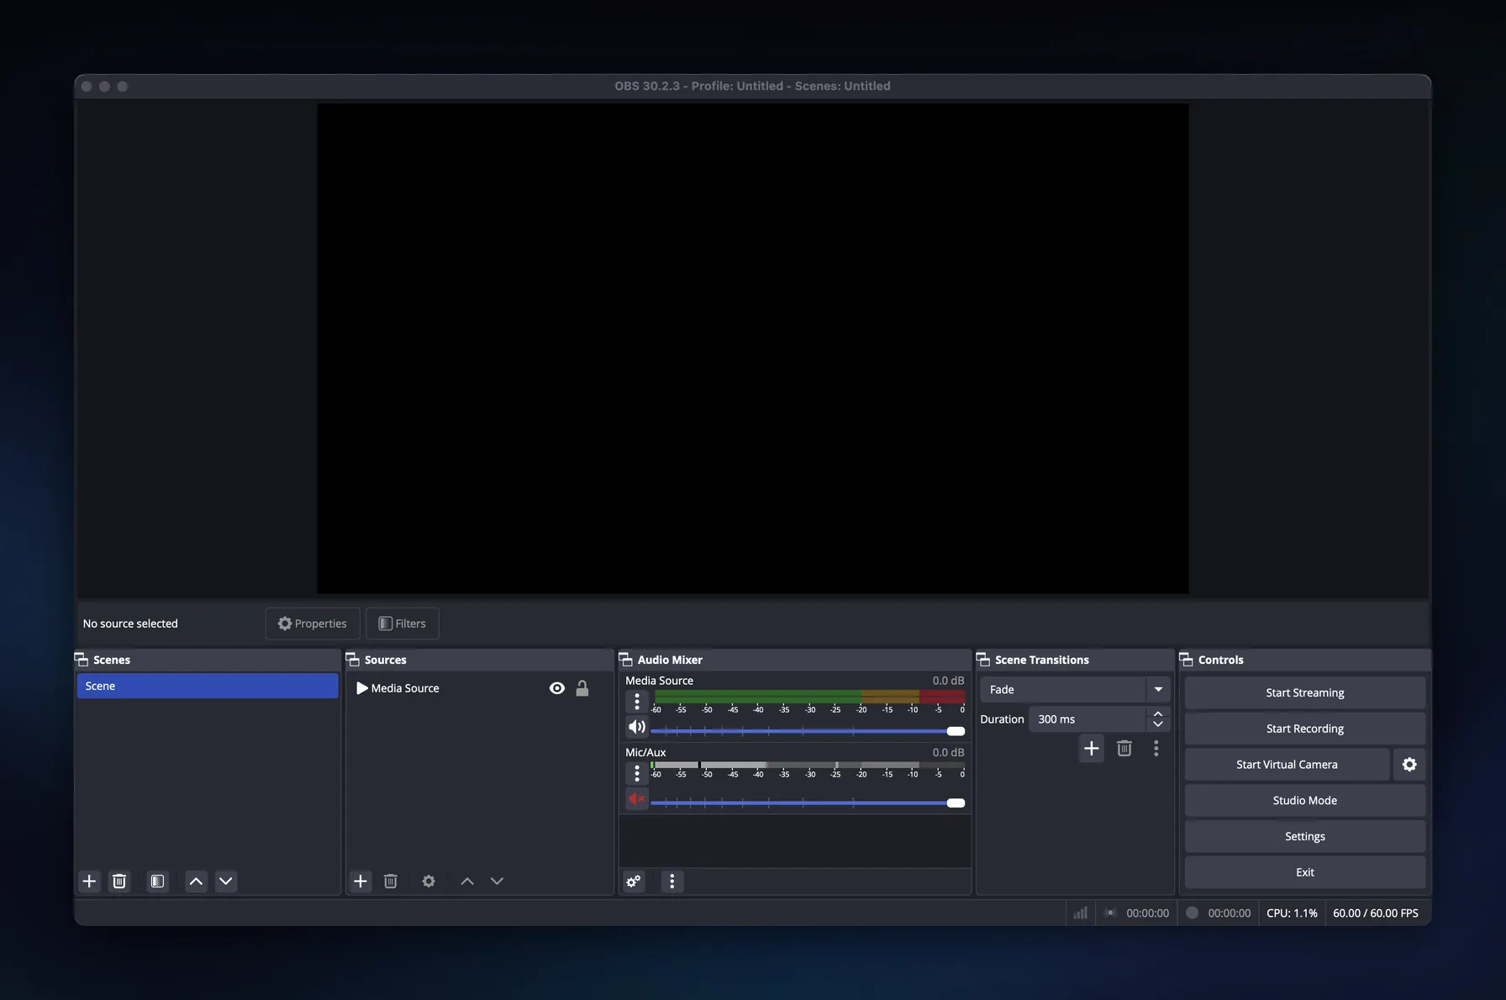Click the Media Source audio level meter
The width and height of the screenshot is (1506, 1000).
pos(809,697)
